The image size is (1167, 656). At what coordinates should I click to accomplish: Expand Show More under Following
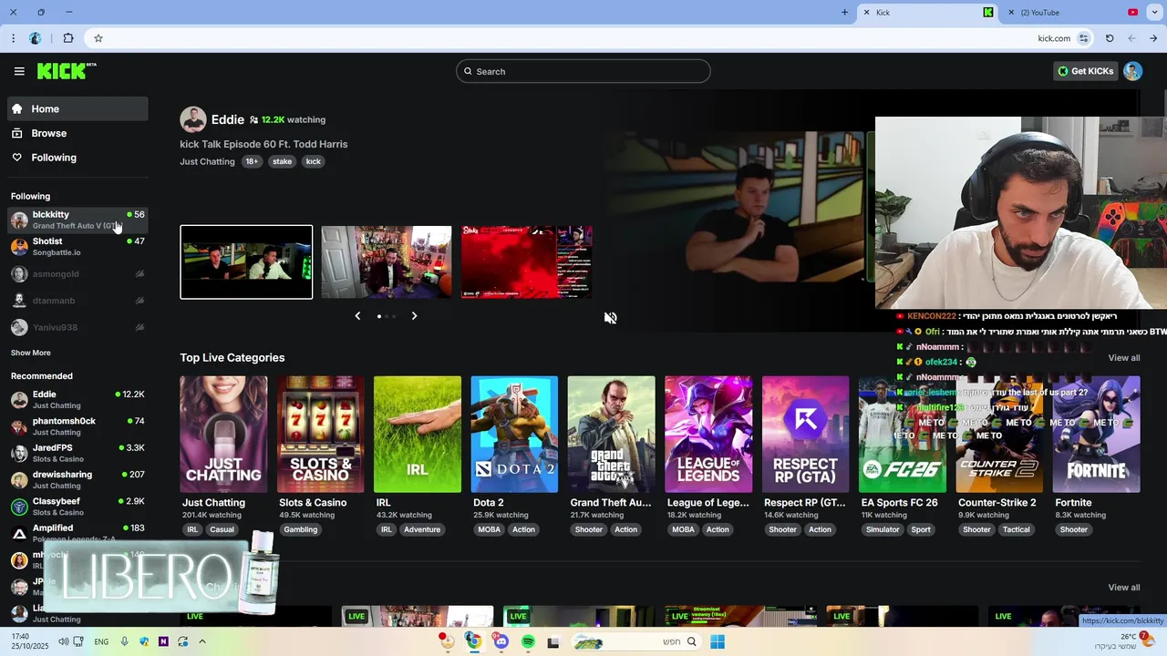click(x=31, y=353)
